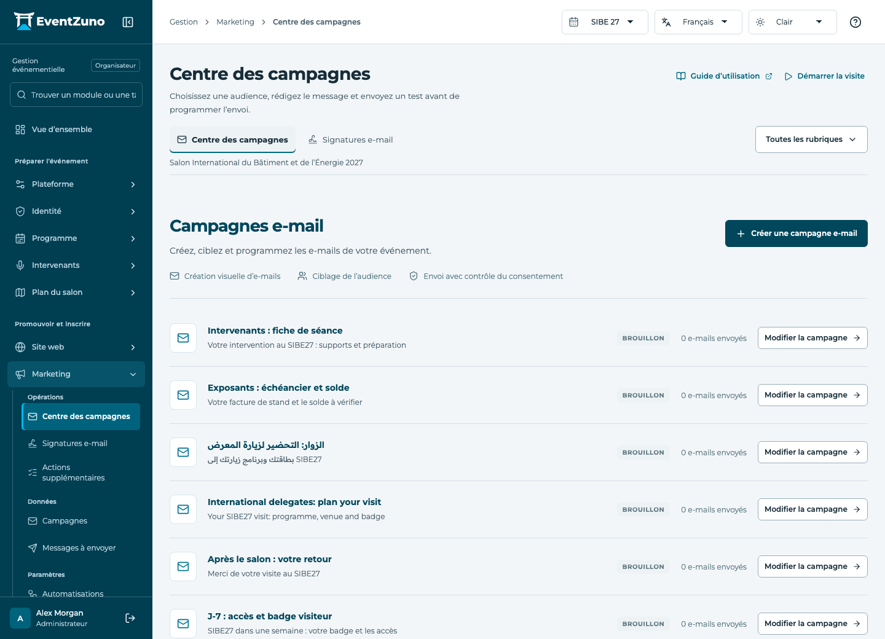
Task: Go to Marketing in the breadcrumb
Action: click(235, 22)
